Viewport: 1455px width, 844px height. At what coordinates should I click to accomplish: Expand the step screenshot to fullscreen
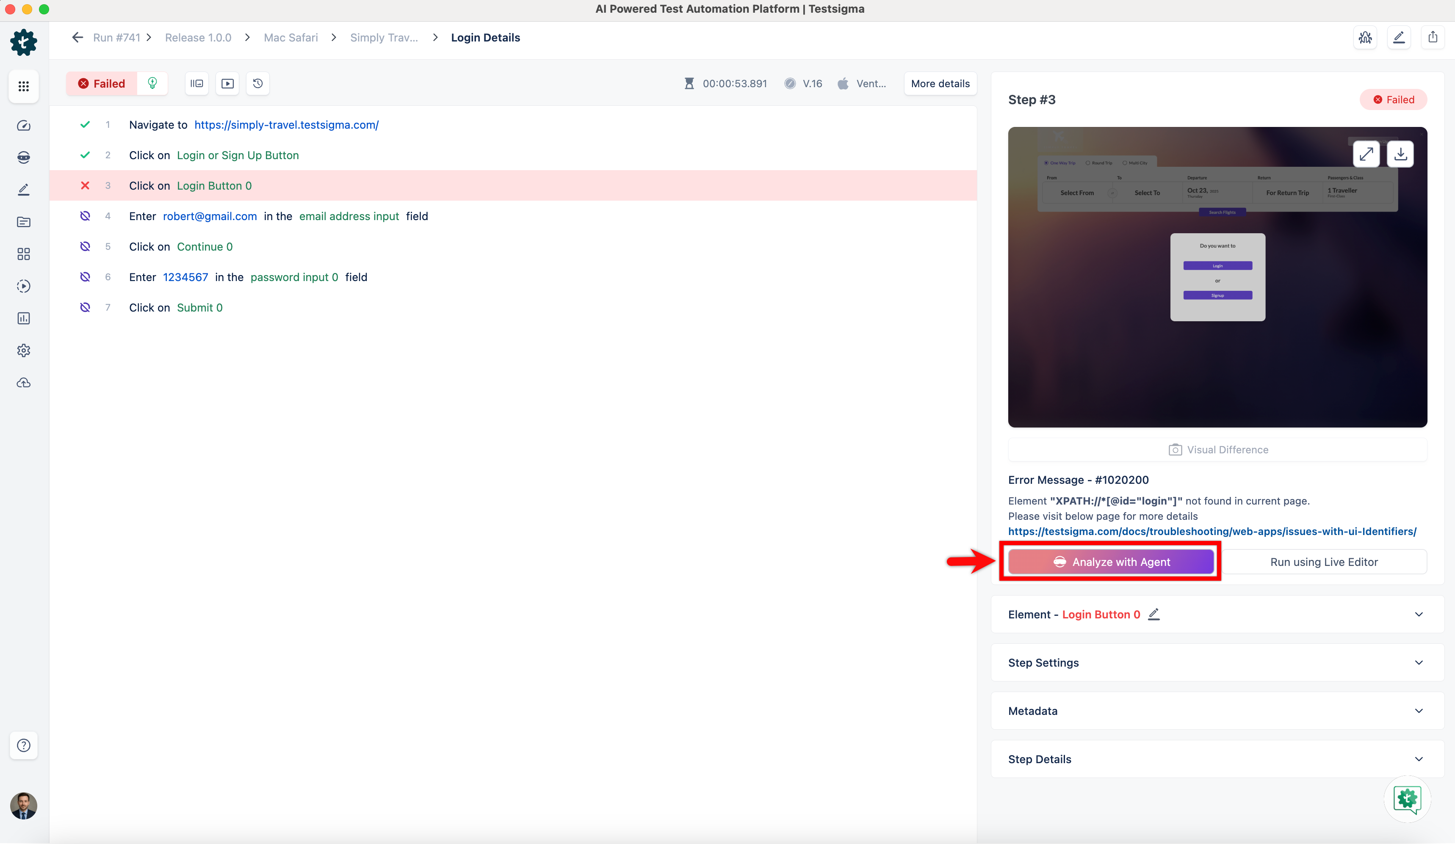pos(1366,154)
